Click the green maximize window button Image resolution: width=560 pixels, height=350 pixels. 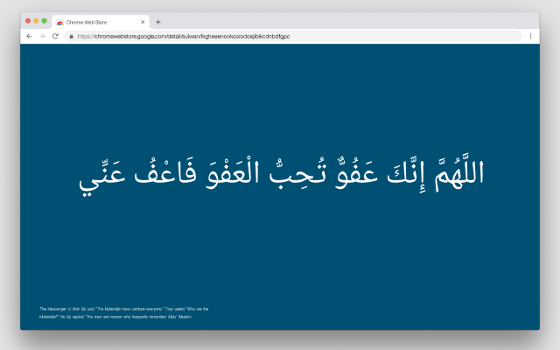click(x=45, y=21)
